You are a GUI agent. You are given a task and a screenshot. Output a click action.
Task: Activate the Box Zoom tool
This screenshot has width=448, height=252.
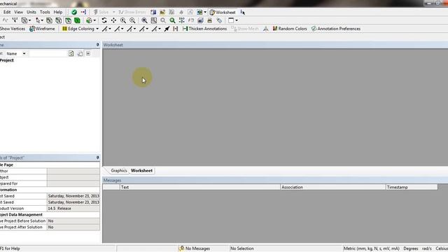tap(132, 20)
